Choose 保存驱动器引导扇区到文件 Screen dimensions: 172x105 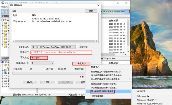point(104,84)
